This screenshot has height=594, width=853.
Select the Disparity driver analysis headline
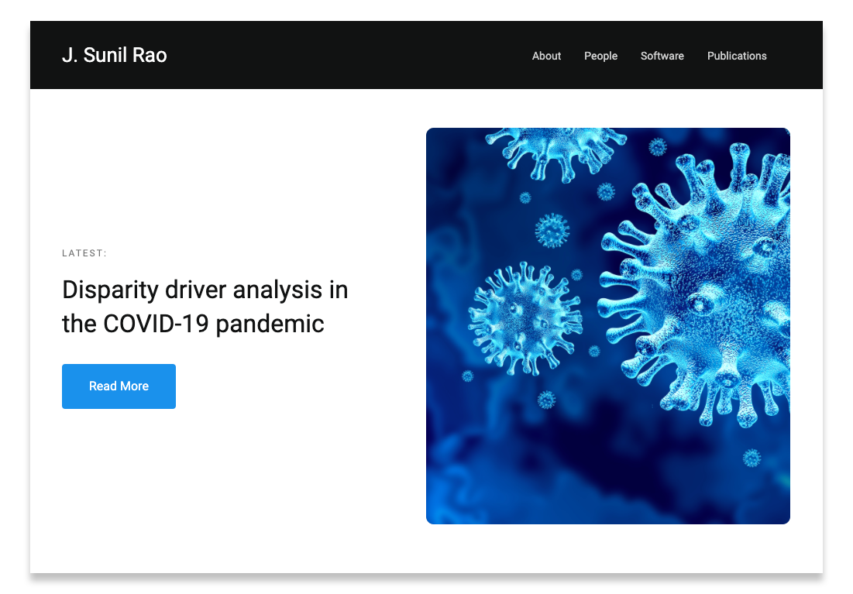(x=205, y=307)
